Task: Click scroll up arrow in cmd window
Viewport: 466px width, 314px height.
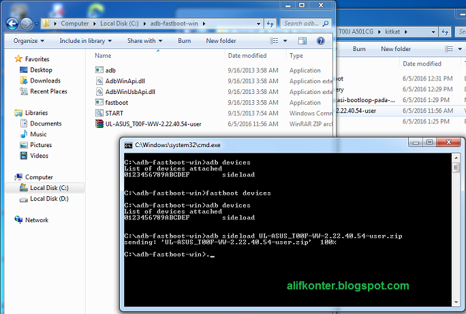Action: [x=456, y=157]
